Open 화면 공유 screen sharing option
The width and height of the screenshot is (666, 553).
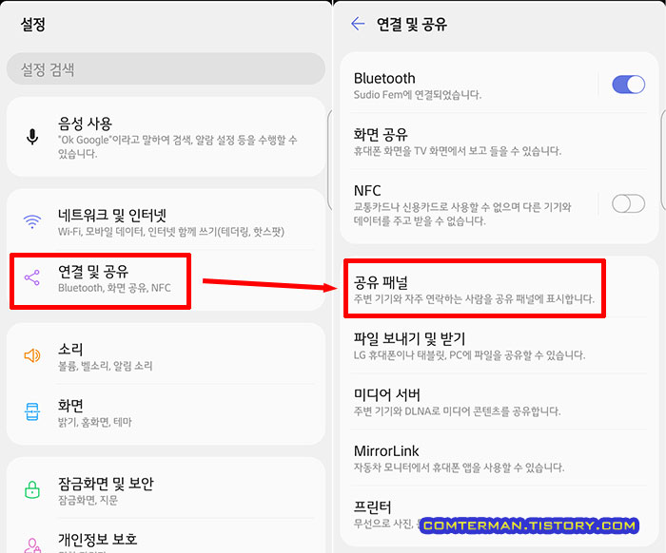pyautogui.click(x=499, y=142)
